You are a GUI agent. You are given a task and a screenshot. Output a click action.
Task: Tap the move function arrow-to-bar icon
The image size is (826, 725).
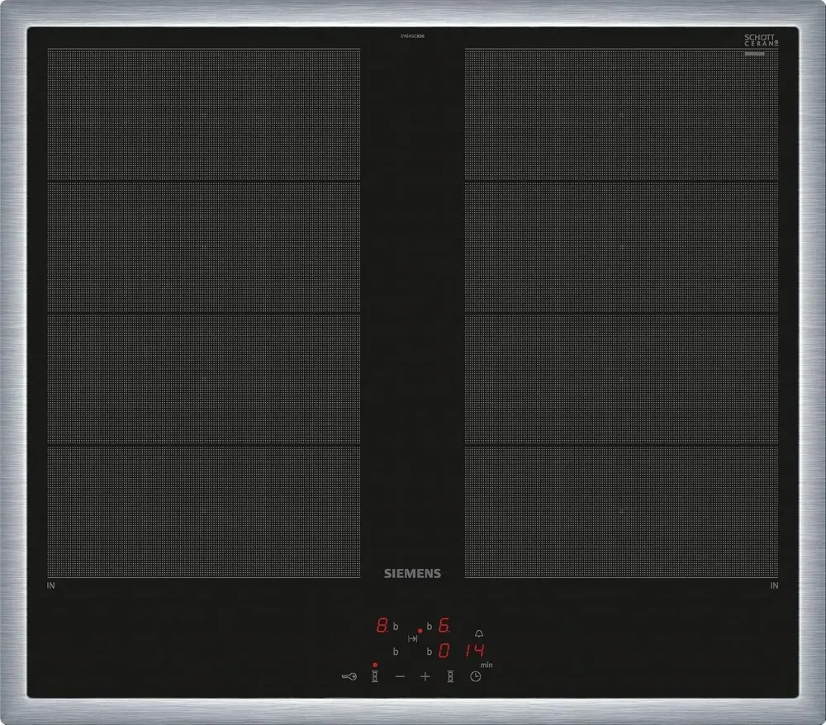[412, 639]
